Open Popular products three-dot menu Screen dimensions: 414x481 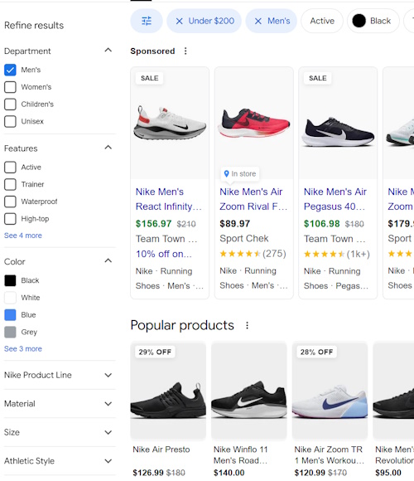tap(247, 325)
